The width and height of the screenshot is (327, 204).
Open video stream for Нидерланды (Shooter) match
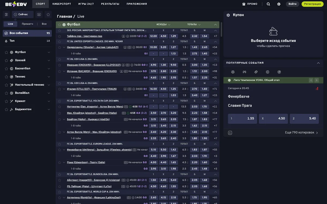pos(125,47)
